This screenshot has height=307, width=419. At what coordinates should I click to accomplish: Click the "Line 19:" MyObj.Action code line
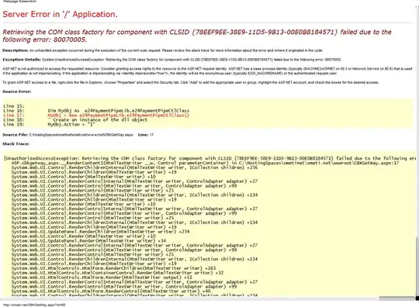pyautogui.click(x=50, y=124)
